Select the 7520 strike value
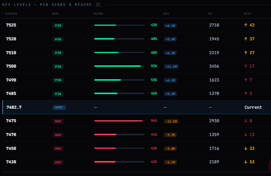This screenshot has width=271, height=176. pos(11,39)
